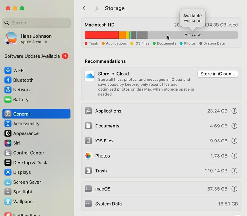Click the Trash can row icon

(88, 171)
